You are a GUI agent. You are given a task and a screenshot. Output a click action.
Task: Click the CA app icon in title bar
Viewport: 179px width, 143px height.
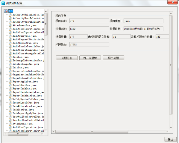pos(3,3)
